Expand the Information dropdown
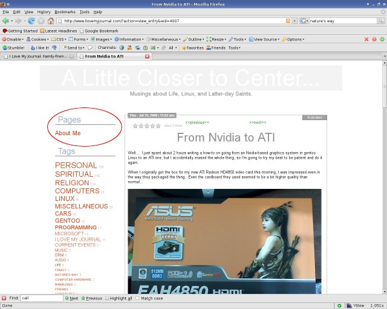The image size is (387, 309). tap(129, 39)
